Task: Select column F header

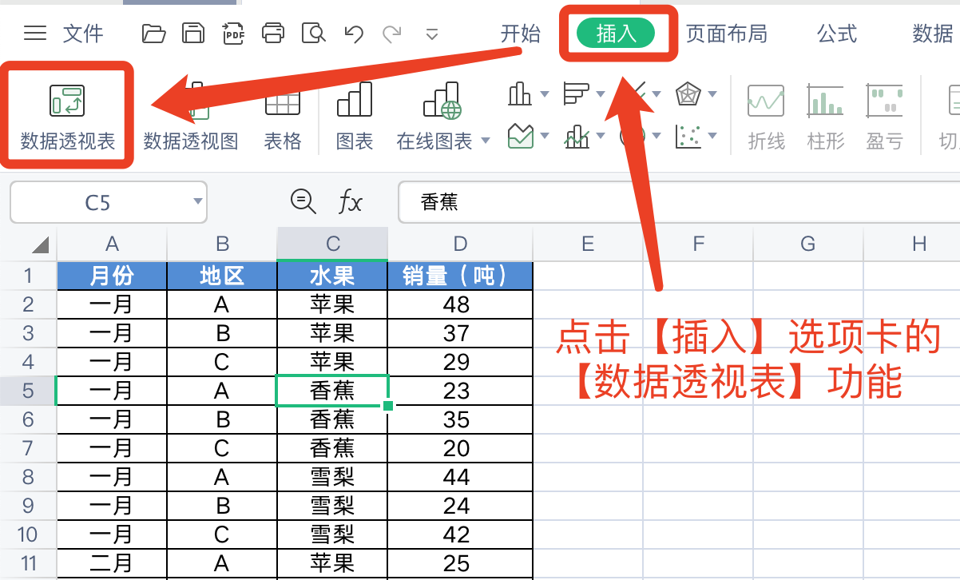Action: [x=698, y=244]
